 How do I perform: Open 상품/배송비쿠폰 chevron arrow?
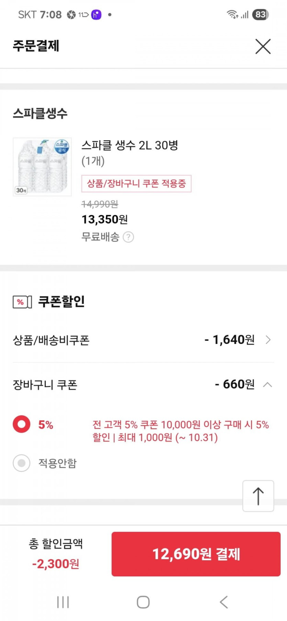point(268,340)
